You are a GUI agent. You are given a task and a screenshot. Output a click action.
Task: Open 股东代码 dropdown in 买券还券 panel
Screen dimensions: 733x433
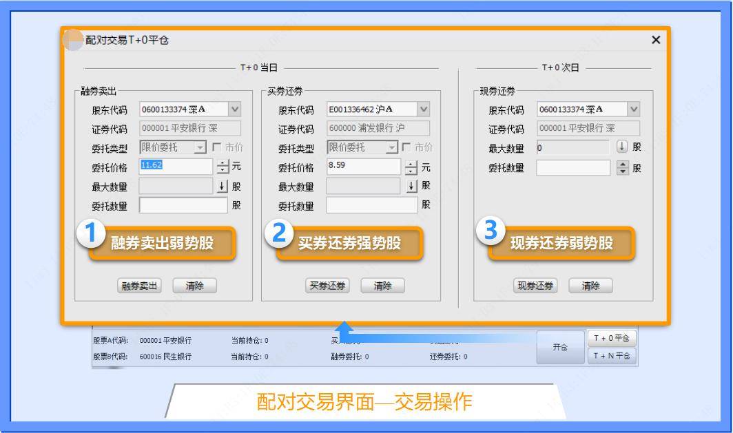pyautogui.click(x=424, y=109)
